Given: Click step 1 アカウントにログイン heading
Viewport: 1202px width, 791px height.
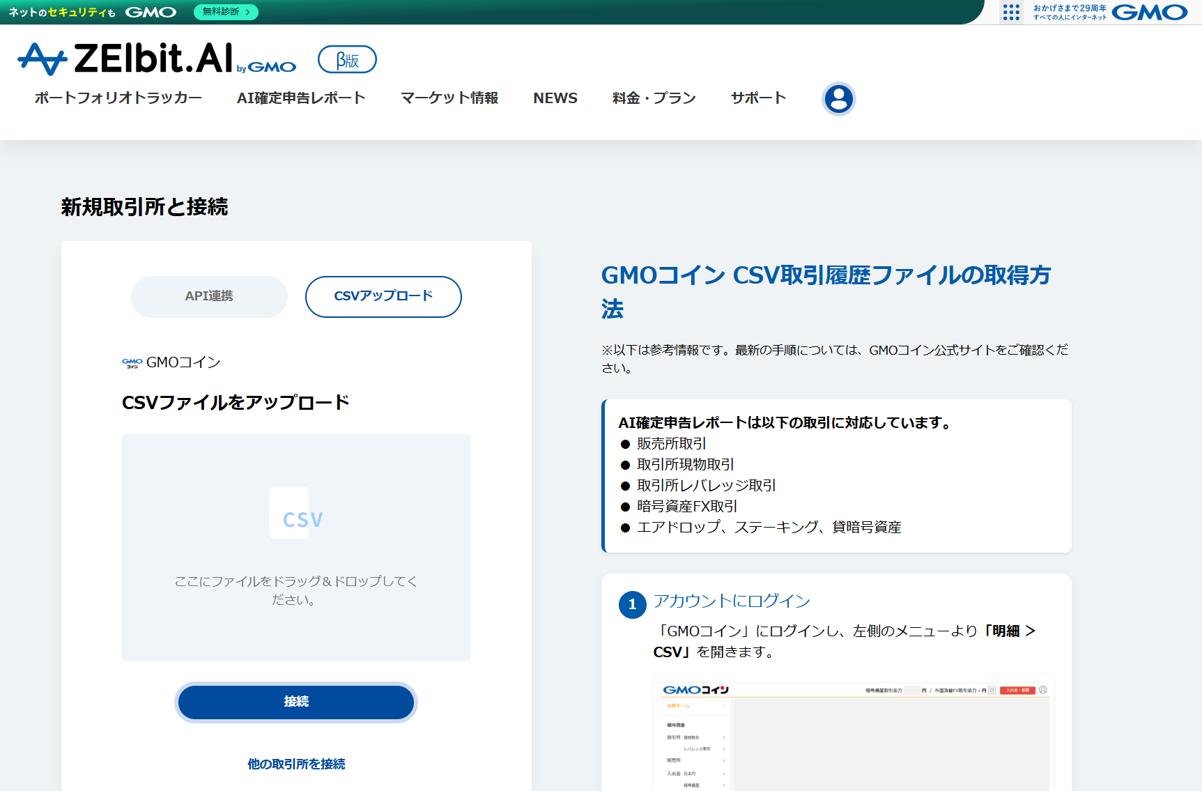Looking at the screenshot, I should click(x=732, y=601).
